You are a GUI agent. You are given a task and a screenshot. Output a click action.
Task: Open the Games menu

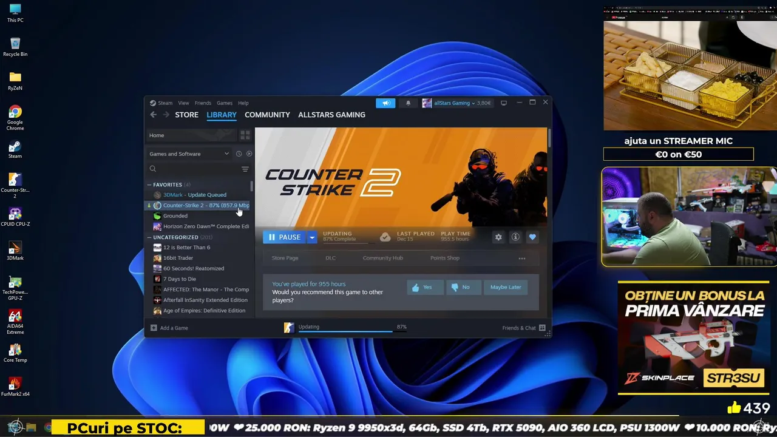tap(225, 103)
